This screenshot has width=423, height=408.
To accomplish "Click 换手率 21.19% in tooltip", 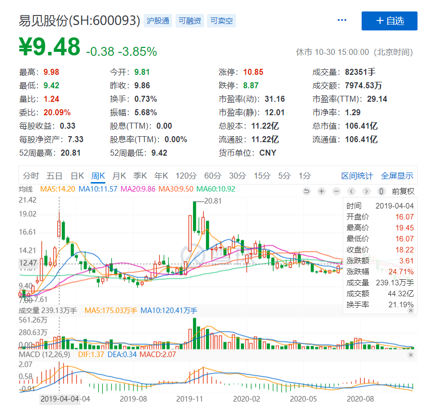I will tap(380, 305).
